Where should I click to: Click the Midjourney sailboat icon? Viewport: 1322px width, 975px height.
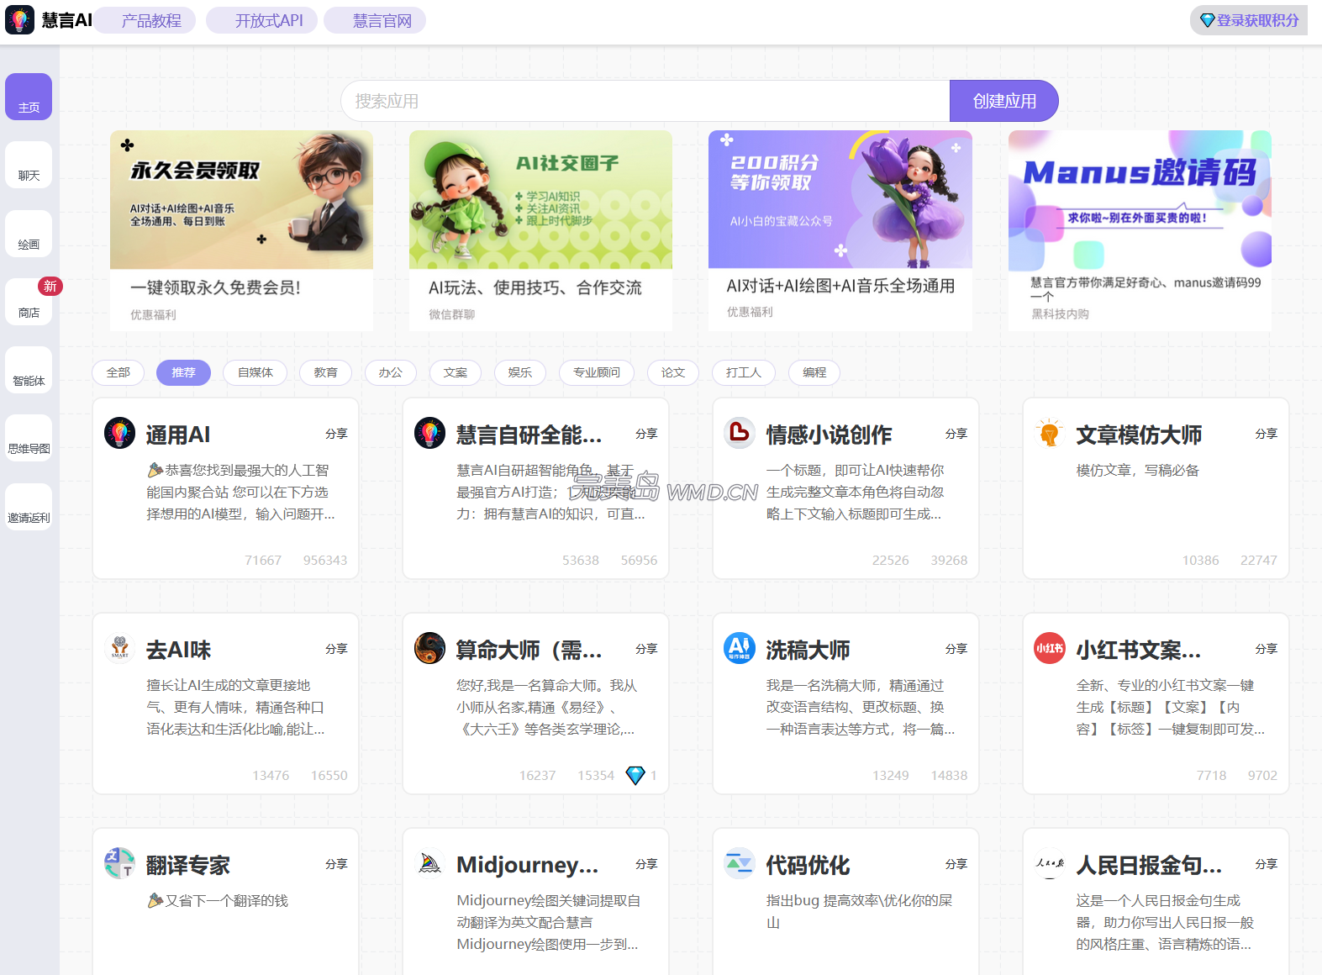click(x=429, y=863)
